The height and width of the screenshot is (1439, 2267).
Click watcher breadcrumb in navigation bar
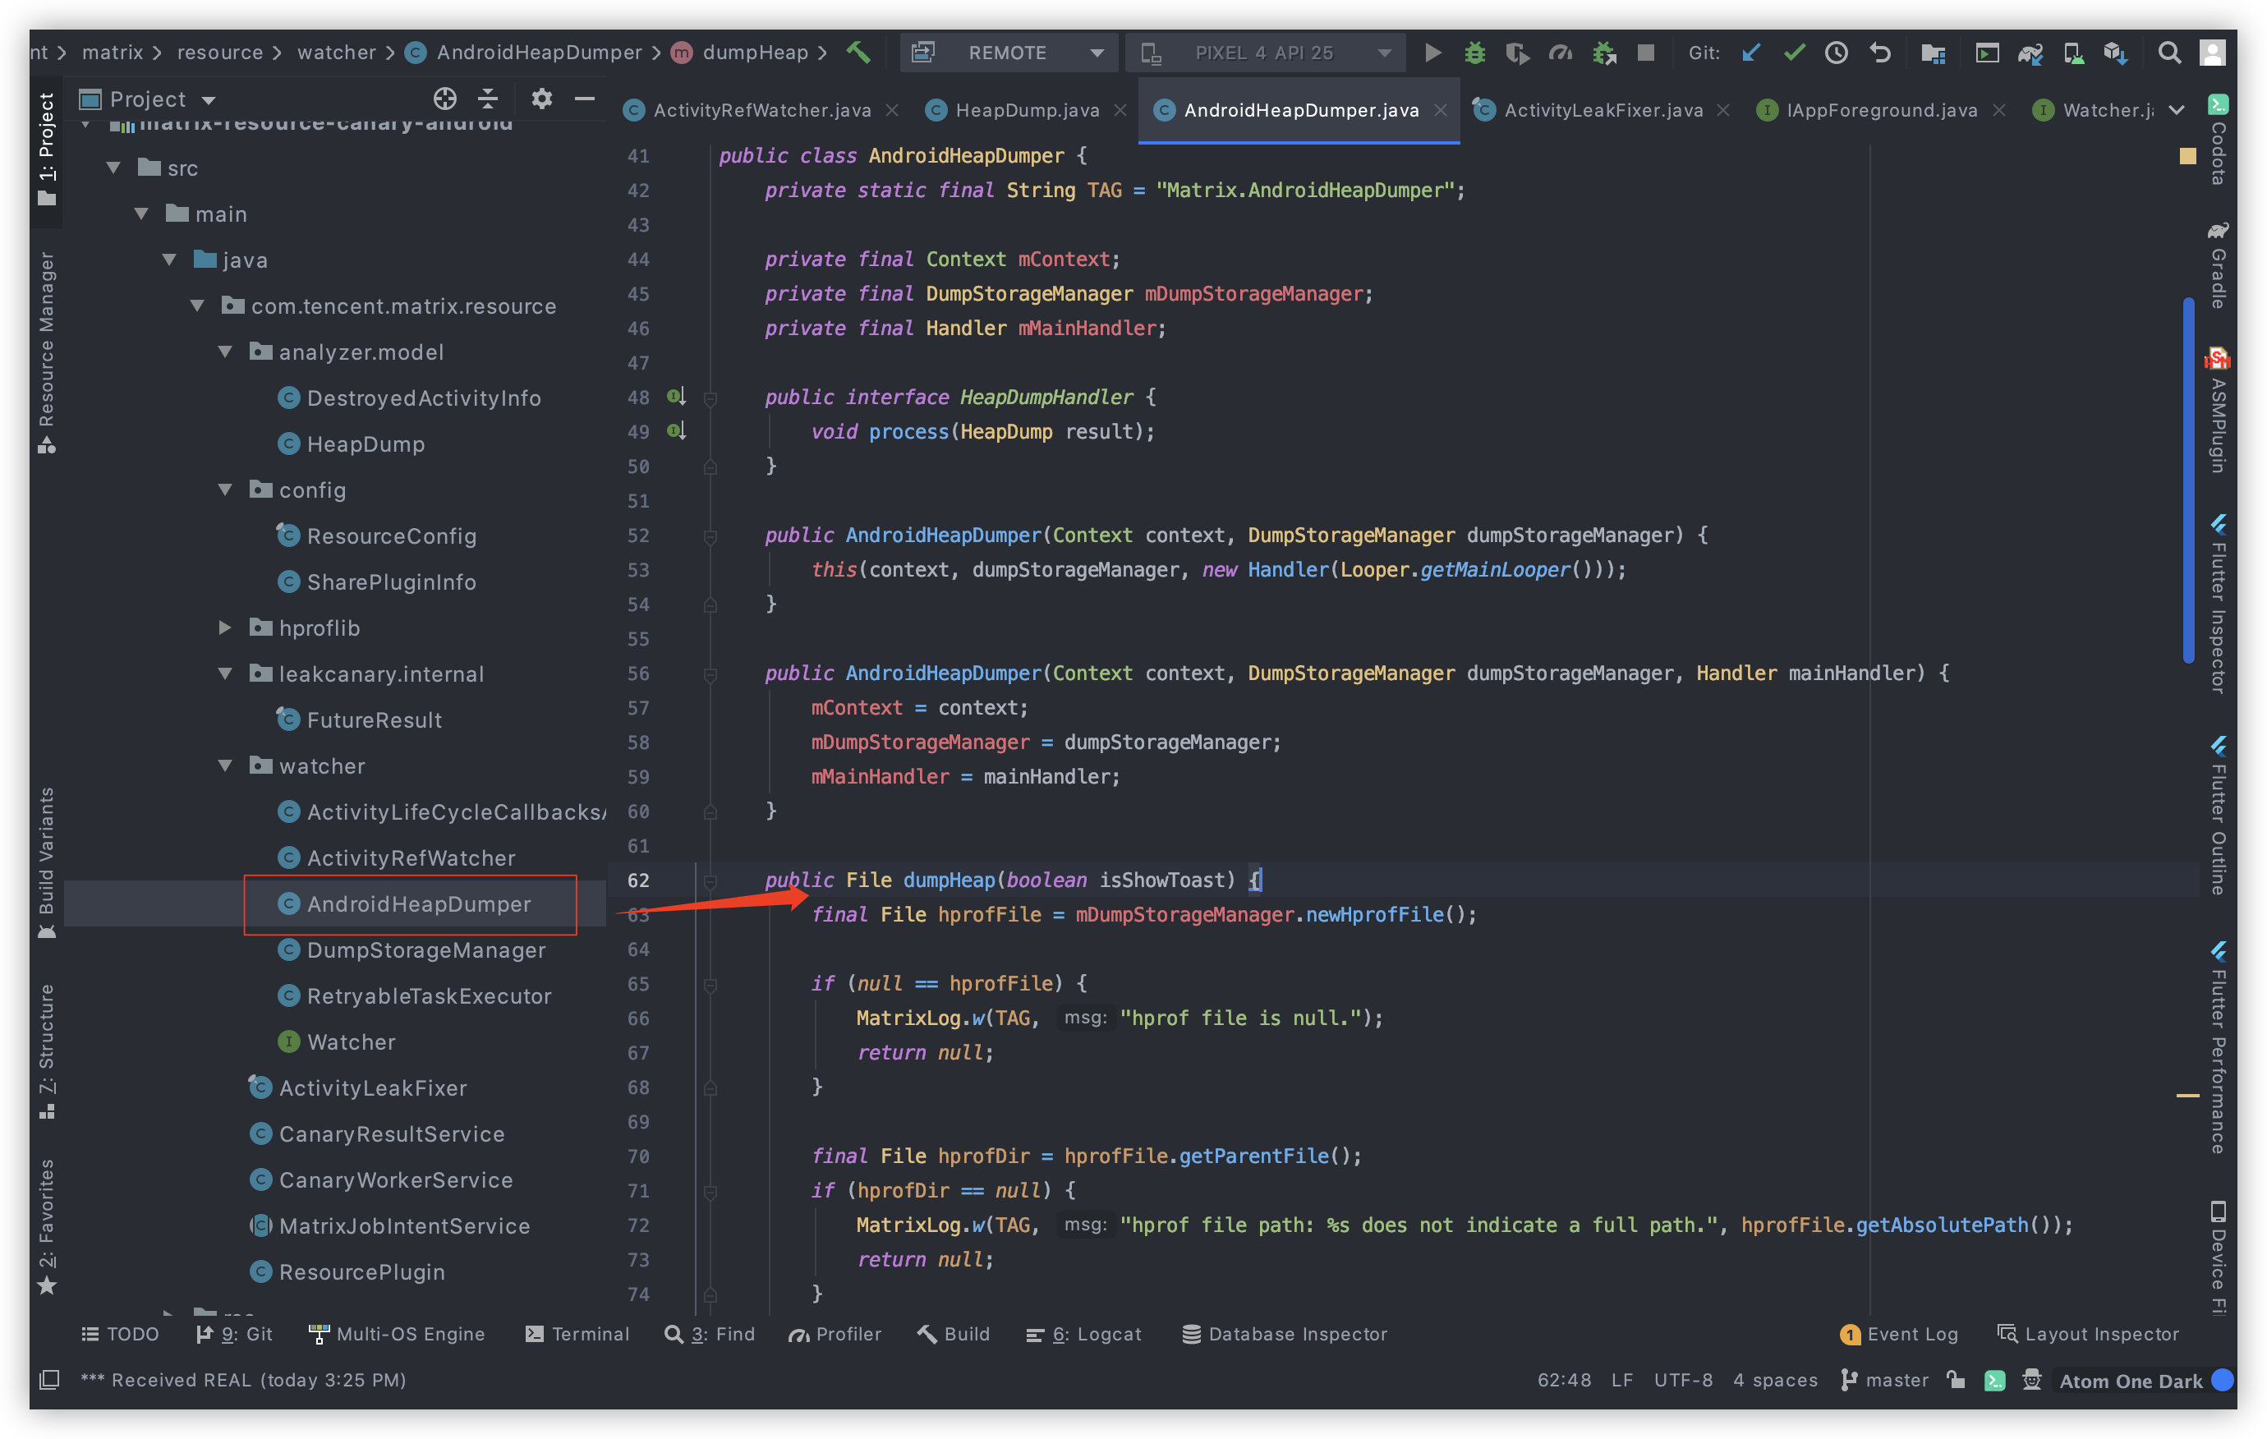336,52
